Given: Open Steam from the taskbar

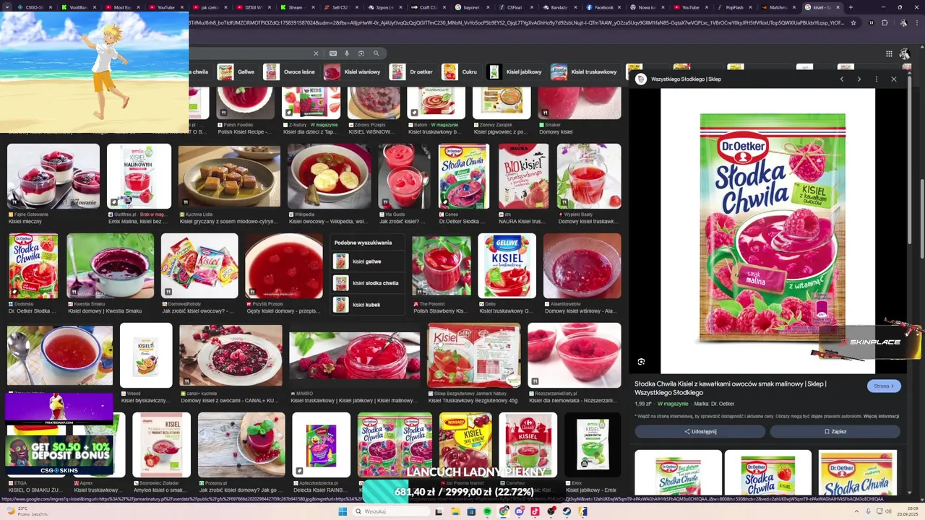Looking at the screenshot, I should (567, 511).
